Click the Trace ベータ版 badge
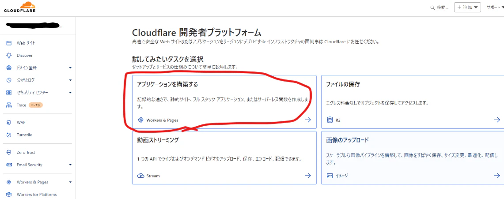 (36, 105)
